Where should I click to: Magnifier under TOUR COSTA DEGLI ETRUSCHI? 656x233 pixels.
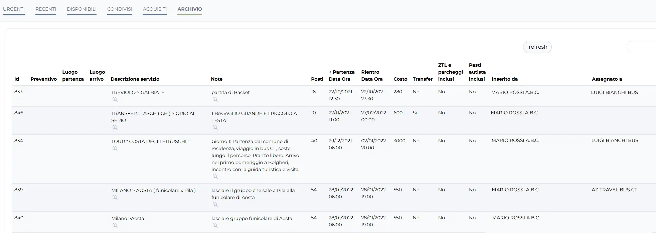115,148
